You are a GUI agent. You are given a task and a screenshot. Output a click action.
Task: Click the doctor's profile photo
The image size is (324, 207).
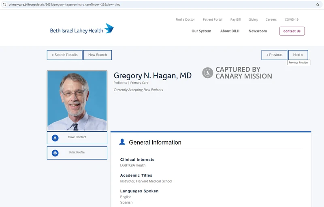77,101
